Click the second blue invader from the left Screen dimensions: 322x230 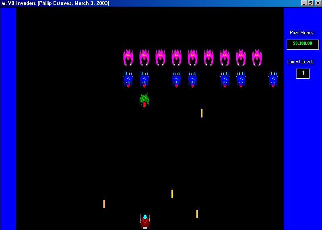(x=144, y=79)
